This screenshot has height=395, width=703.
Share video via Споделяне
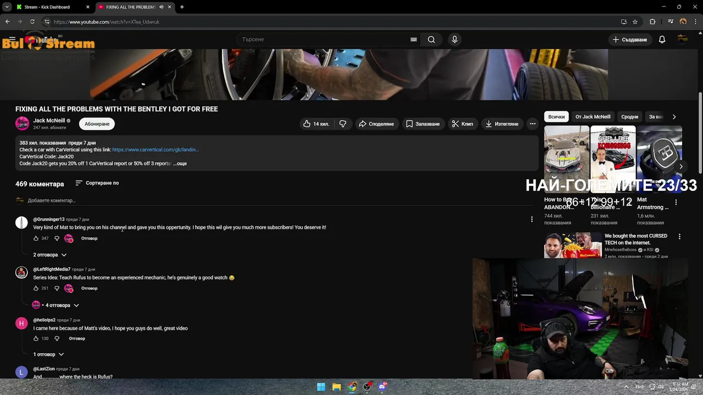pyautogui.click(x=376, y=124)
